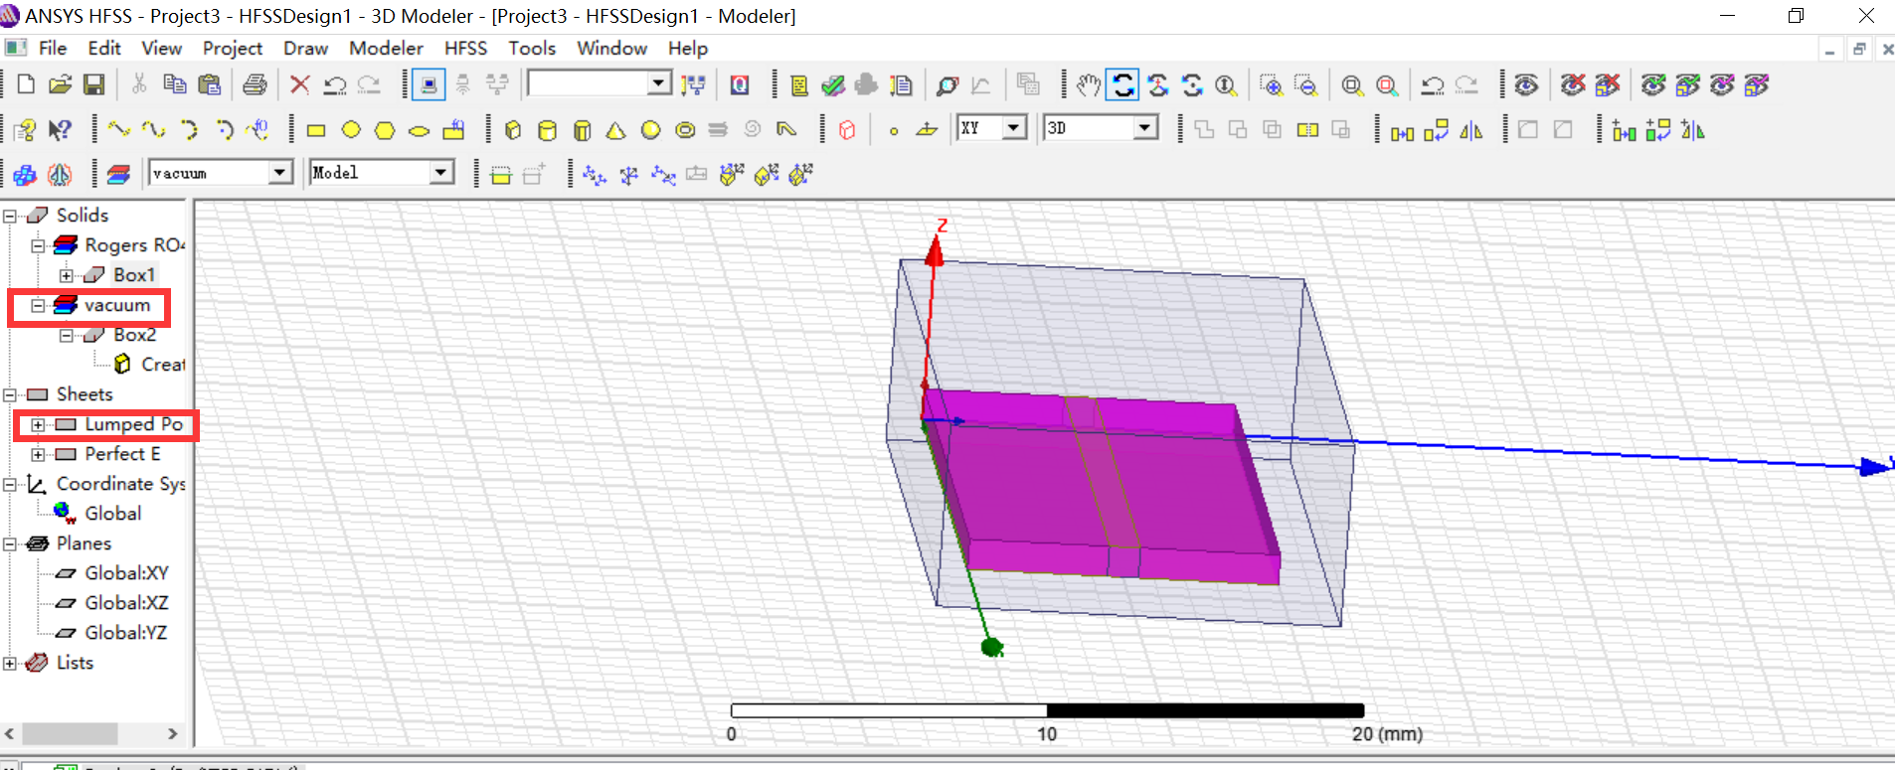The height and width of the screenshot is (770, 1895).
Task: Mirror selected object with mirror icon
Action: (1470, 130)
